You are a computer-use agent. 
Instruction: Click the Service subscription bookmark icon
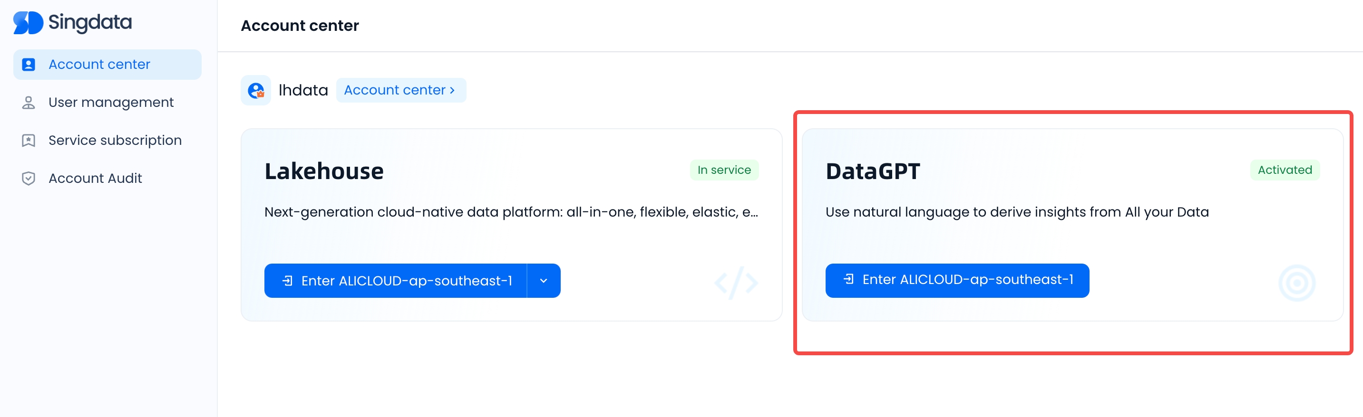[x=29, y=141]
